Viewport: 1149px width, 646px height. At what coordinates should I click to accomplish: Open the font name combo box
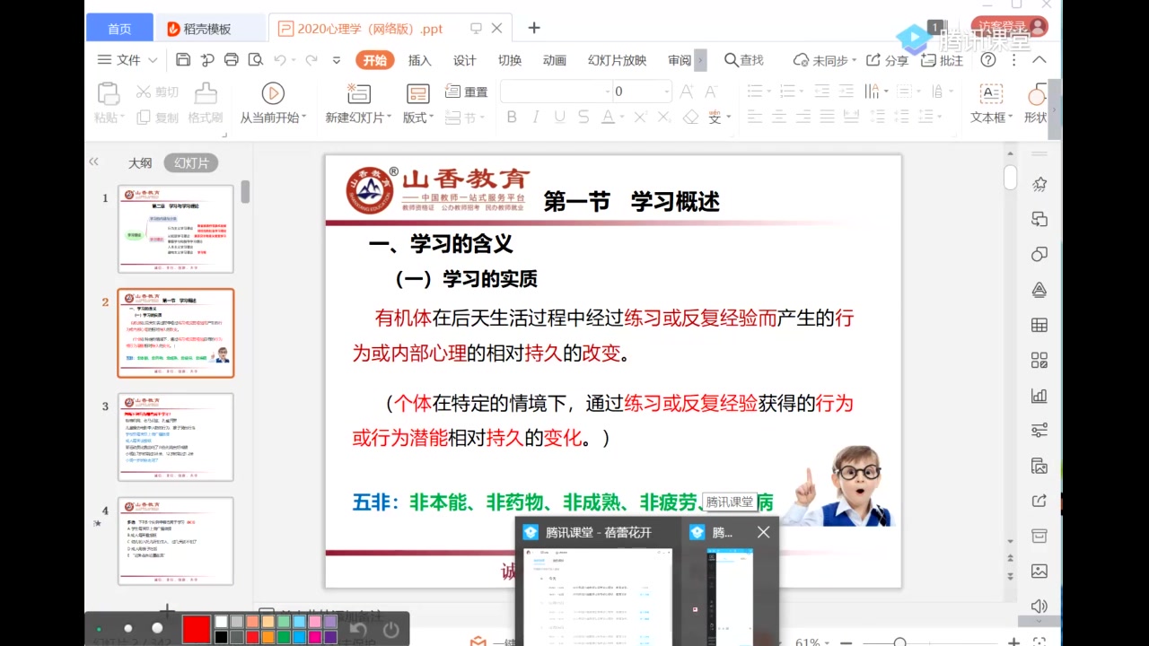coord(556,92)
